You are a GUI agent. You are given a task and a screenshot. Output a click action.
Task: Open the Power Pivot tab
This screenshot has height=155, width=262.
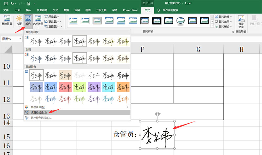click(x=130, y=10)
